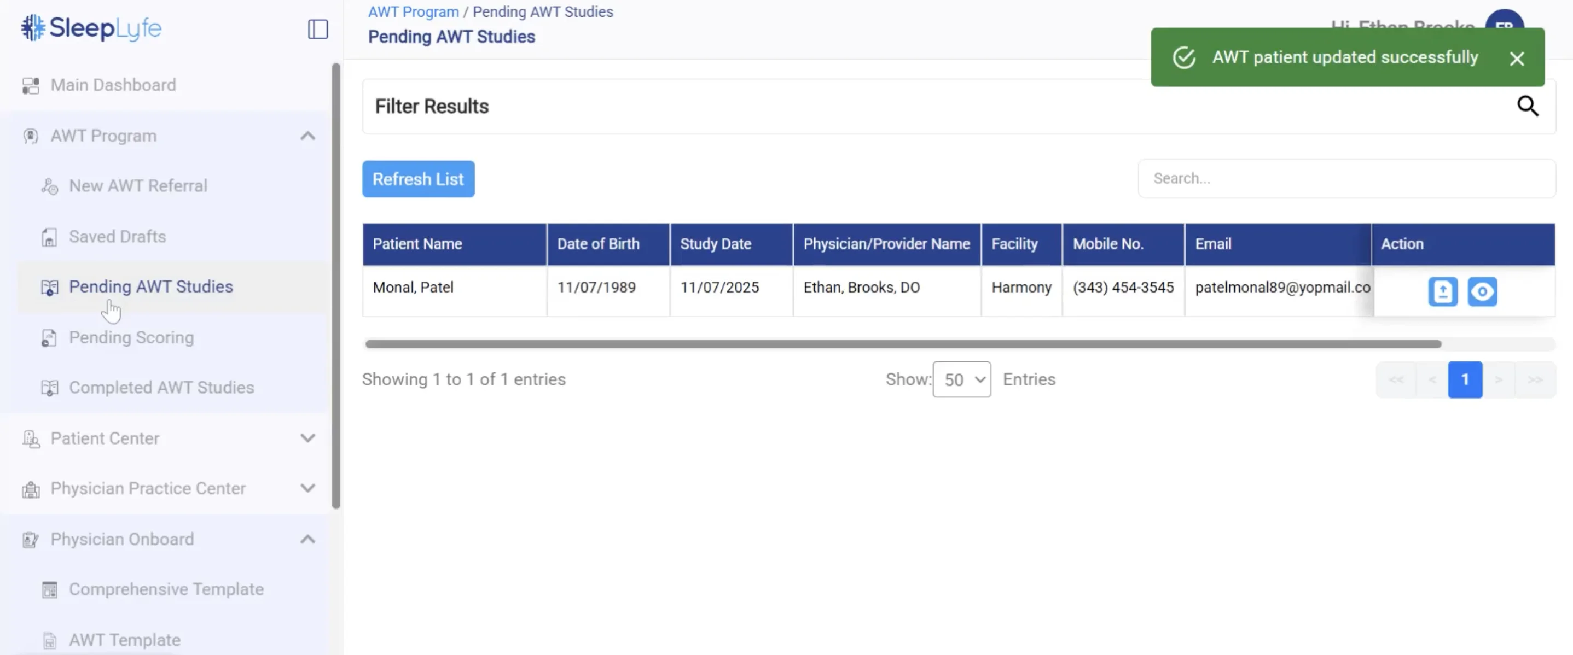Click the upload icon in Action column

point(1442,291)
